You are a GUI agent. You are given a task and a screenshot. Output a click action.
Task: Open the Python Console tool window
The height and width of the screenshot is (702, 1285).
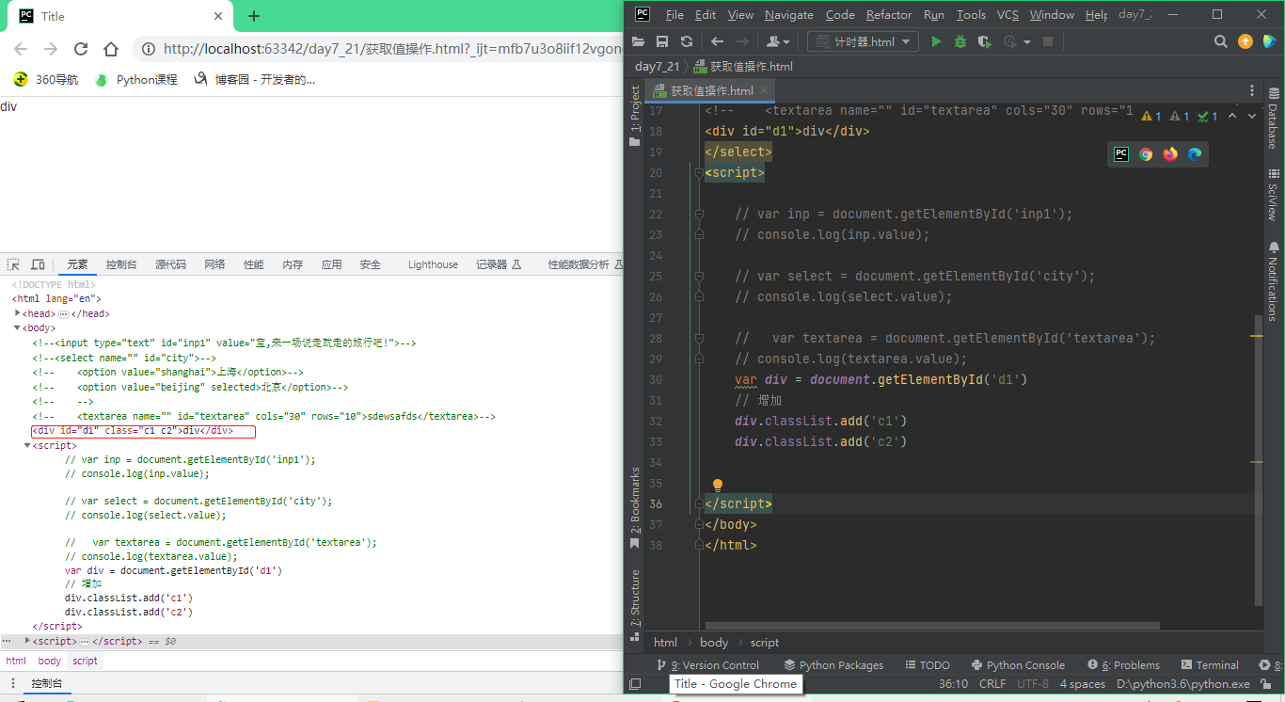[1018, 665]
